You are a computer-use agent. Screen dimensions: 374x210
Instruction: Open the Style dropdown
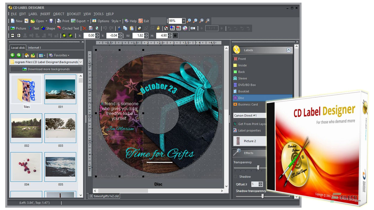[x=116, y=21]
